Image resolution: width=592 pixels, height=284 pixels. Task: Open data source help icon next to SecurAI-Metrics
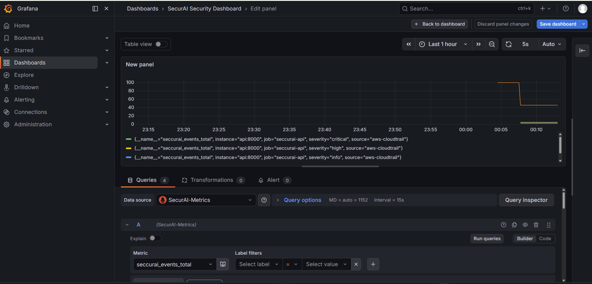click(264, 200)
